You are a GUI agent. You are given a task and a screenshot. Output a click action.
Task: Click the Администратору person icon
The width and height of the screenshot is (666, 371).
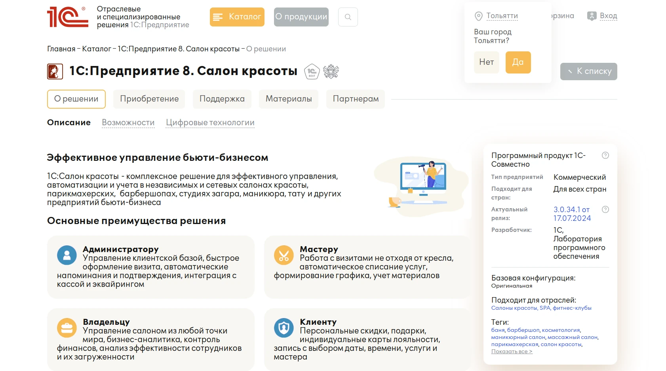tap(67, 255)
